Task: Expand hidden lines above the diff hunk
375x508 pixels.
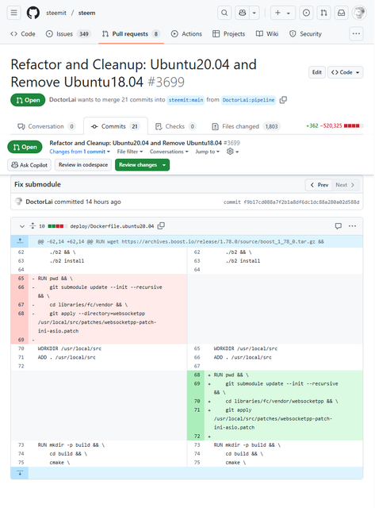Action: click(x=20, y=241)
